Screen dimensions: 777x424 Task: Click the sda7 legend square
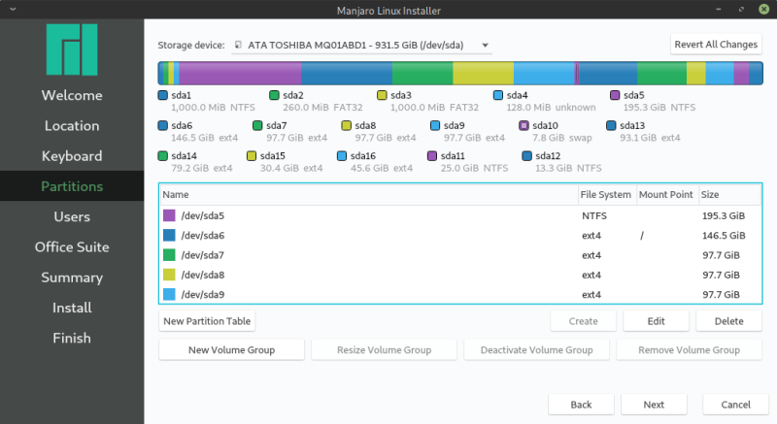pos(257,126)
